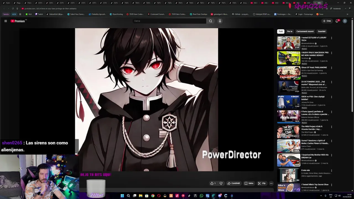Open 'I Tested Nike's Top Secret Shoe' title
The image size is (354, 199).
click(315, 185)
